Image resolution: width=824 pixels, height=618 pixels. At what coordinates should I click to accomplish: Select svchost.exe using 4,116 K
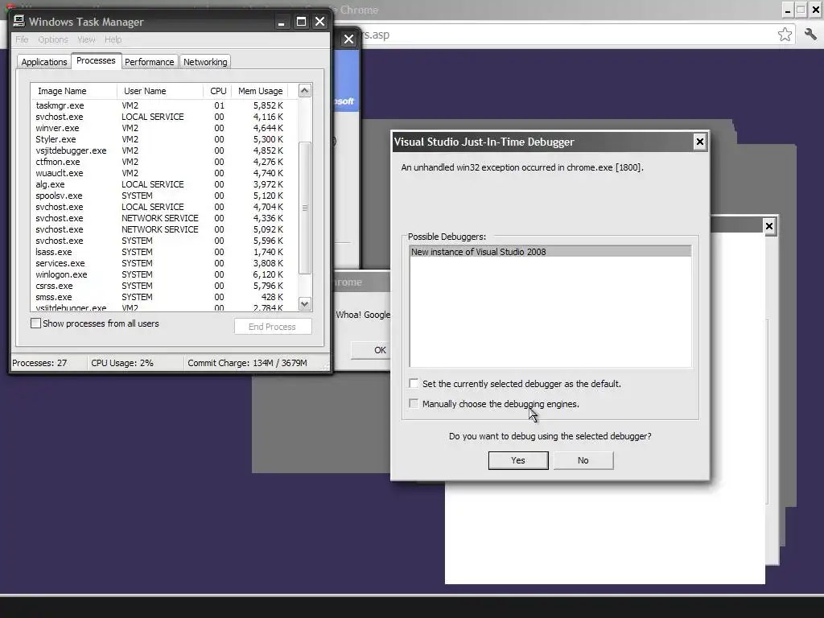(164, 117)
